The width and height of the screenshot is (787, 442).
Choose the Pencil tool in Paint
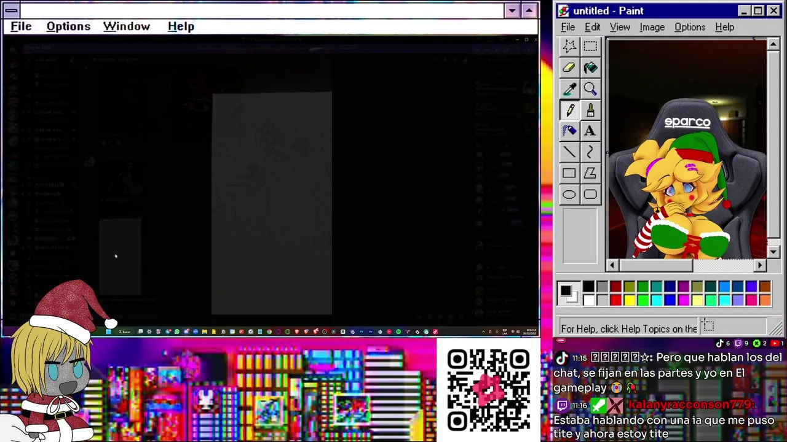569,110
